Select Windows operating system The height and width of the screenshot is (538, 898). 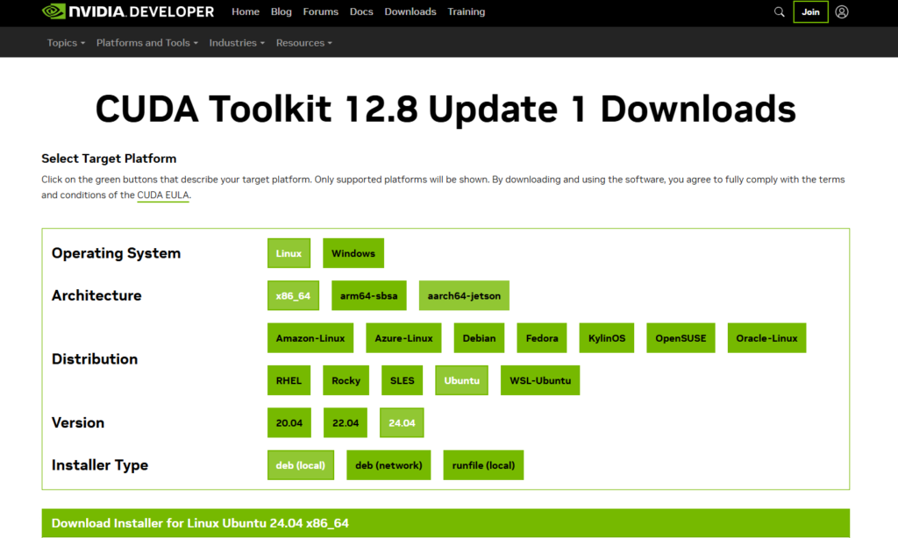353,253
